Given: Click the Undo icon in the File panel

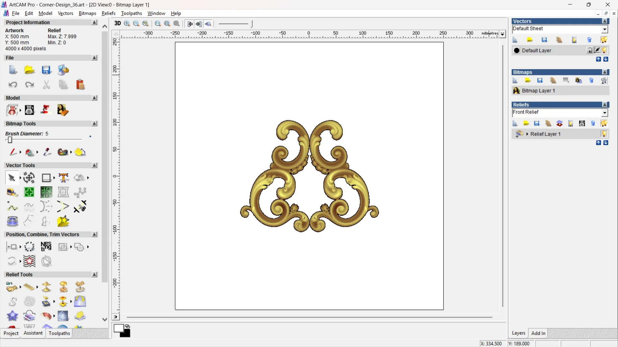Looking at the screenshot, I should pos(13,85).
